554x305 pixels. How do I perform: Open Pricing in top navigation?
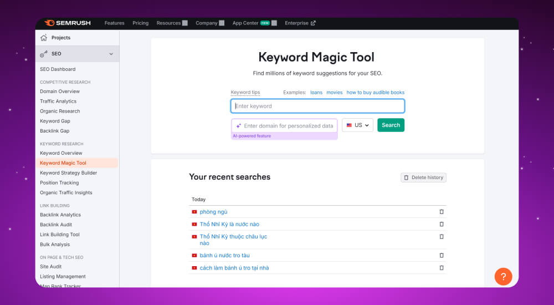pos(141,23)
